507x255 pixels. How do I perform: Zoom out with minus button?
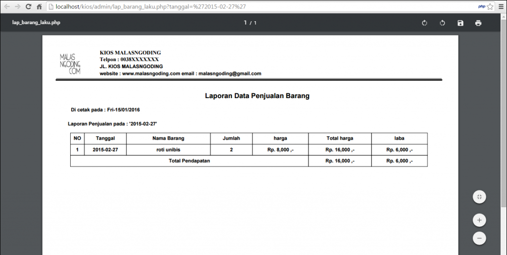click(479, 238)
